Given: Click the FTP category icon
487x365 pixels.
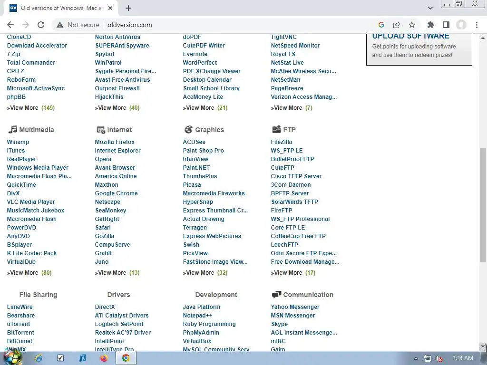Looking at the screenshot, I should tap(276, 129).
